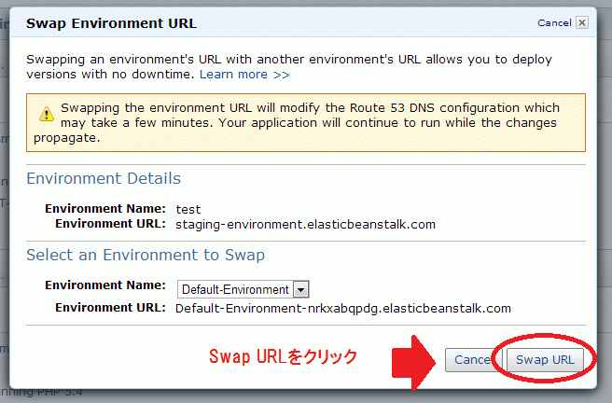
Task: Open the Learn more >> link
Action: point(244,74)
